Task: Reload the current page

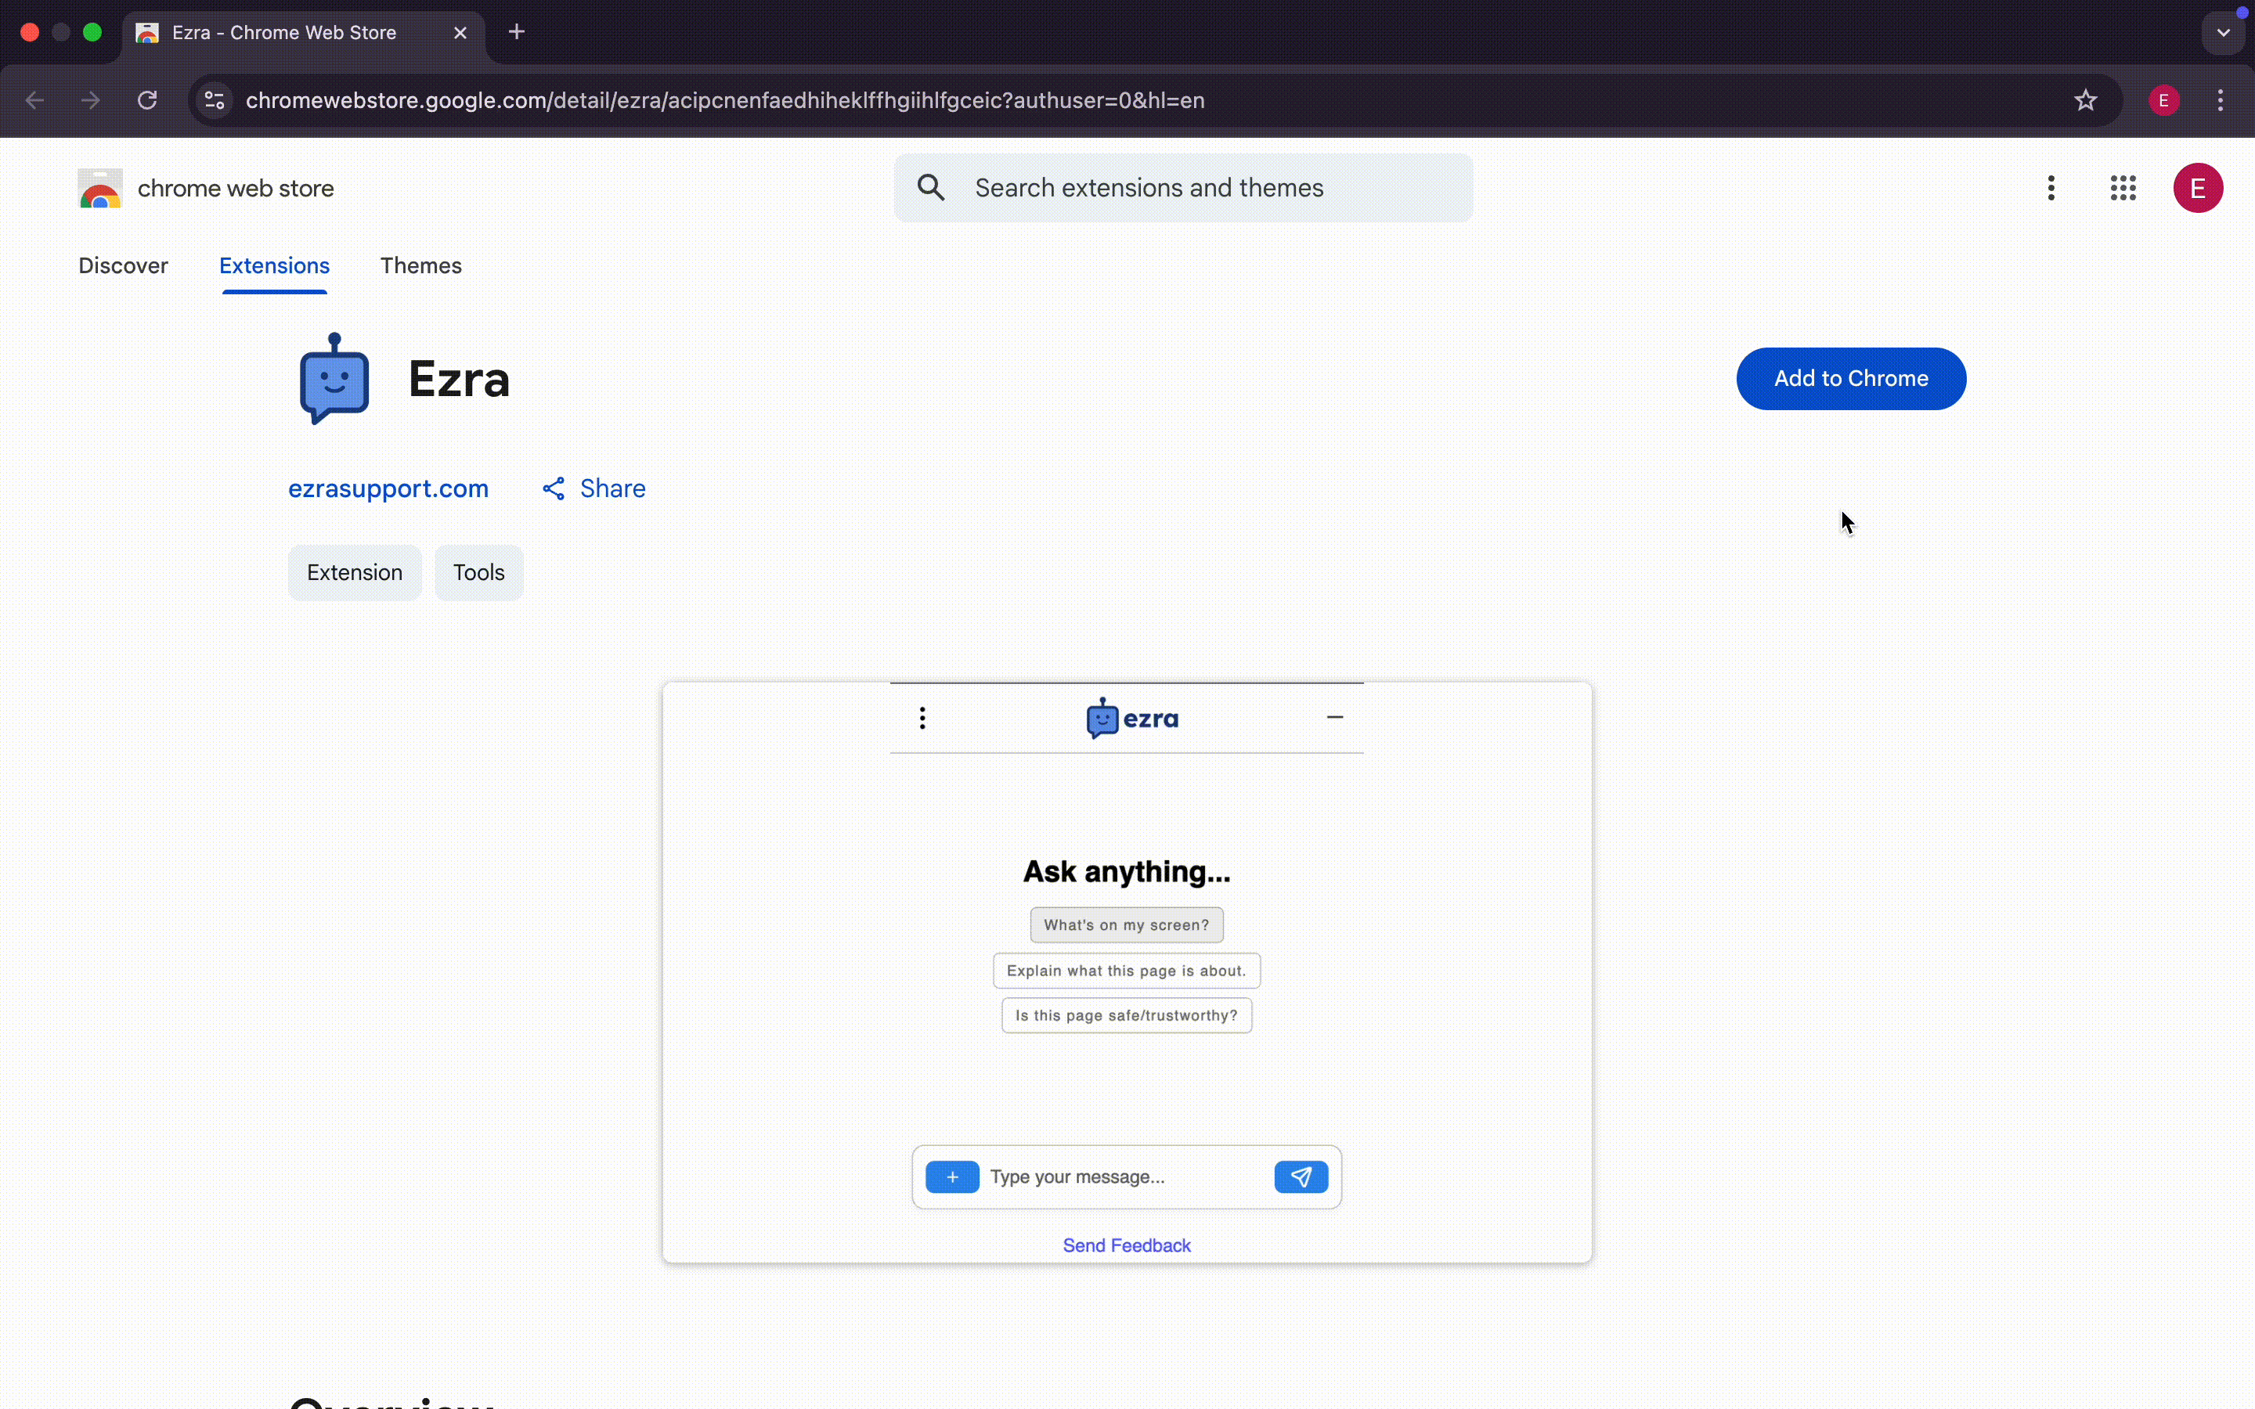Action: (147, 101)
